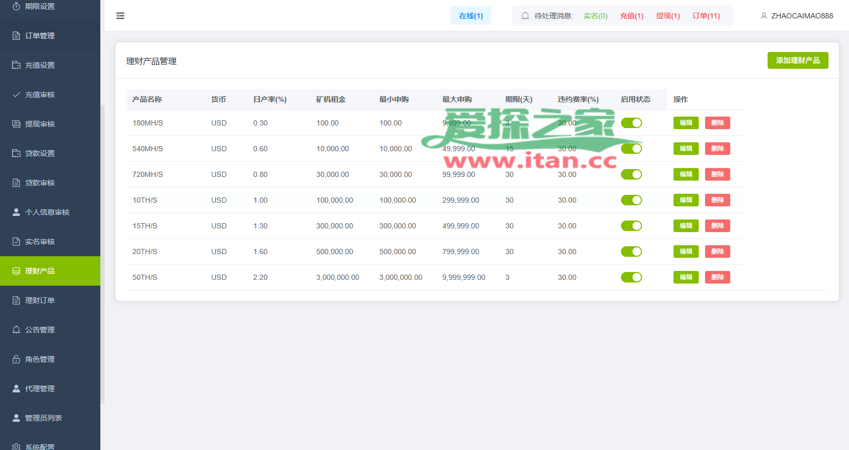Open 理财订单 in the sidebar menu
Screen dimensions: 849x450
(x=40, y=300)
